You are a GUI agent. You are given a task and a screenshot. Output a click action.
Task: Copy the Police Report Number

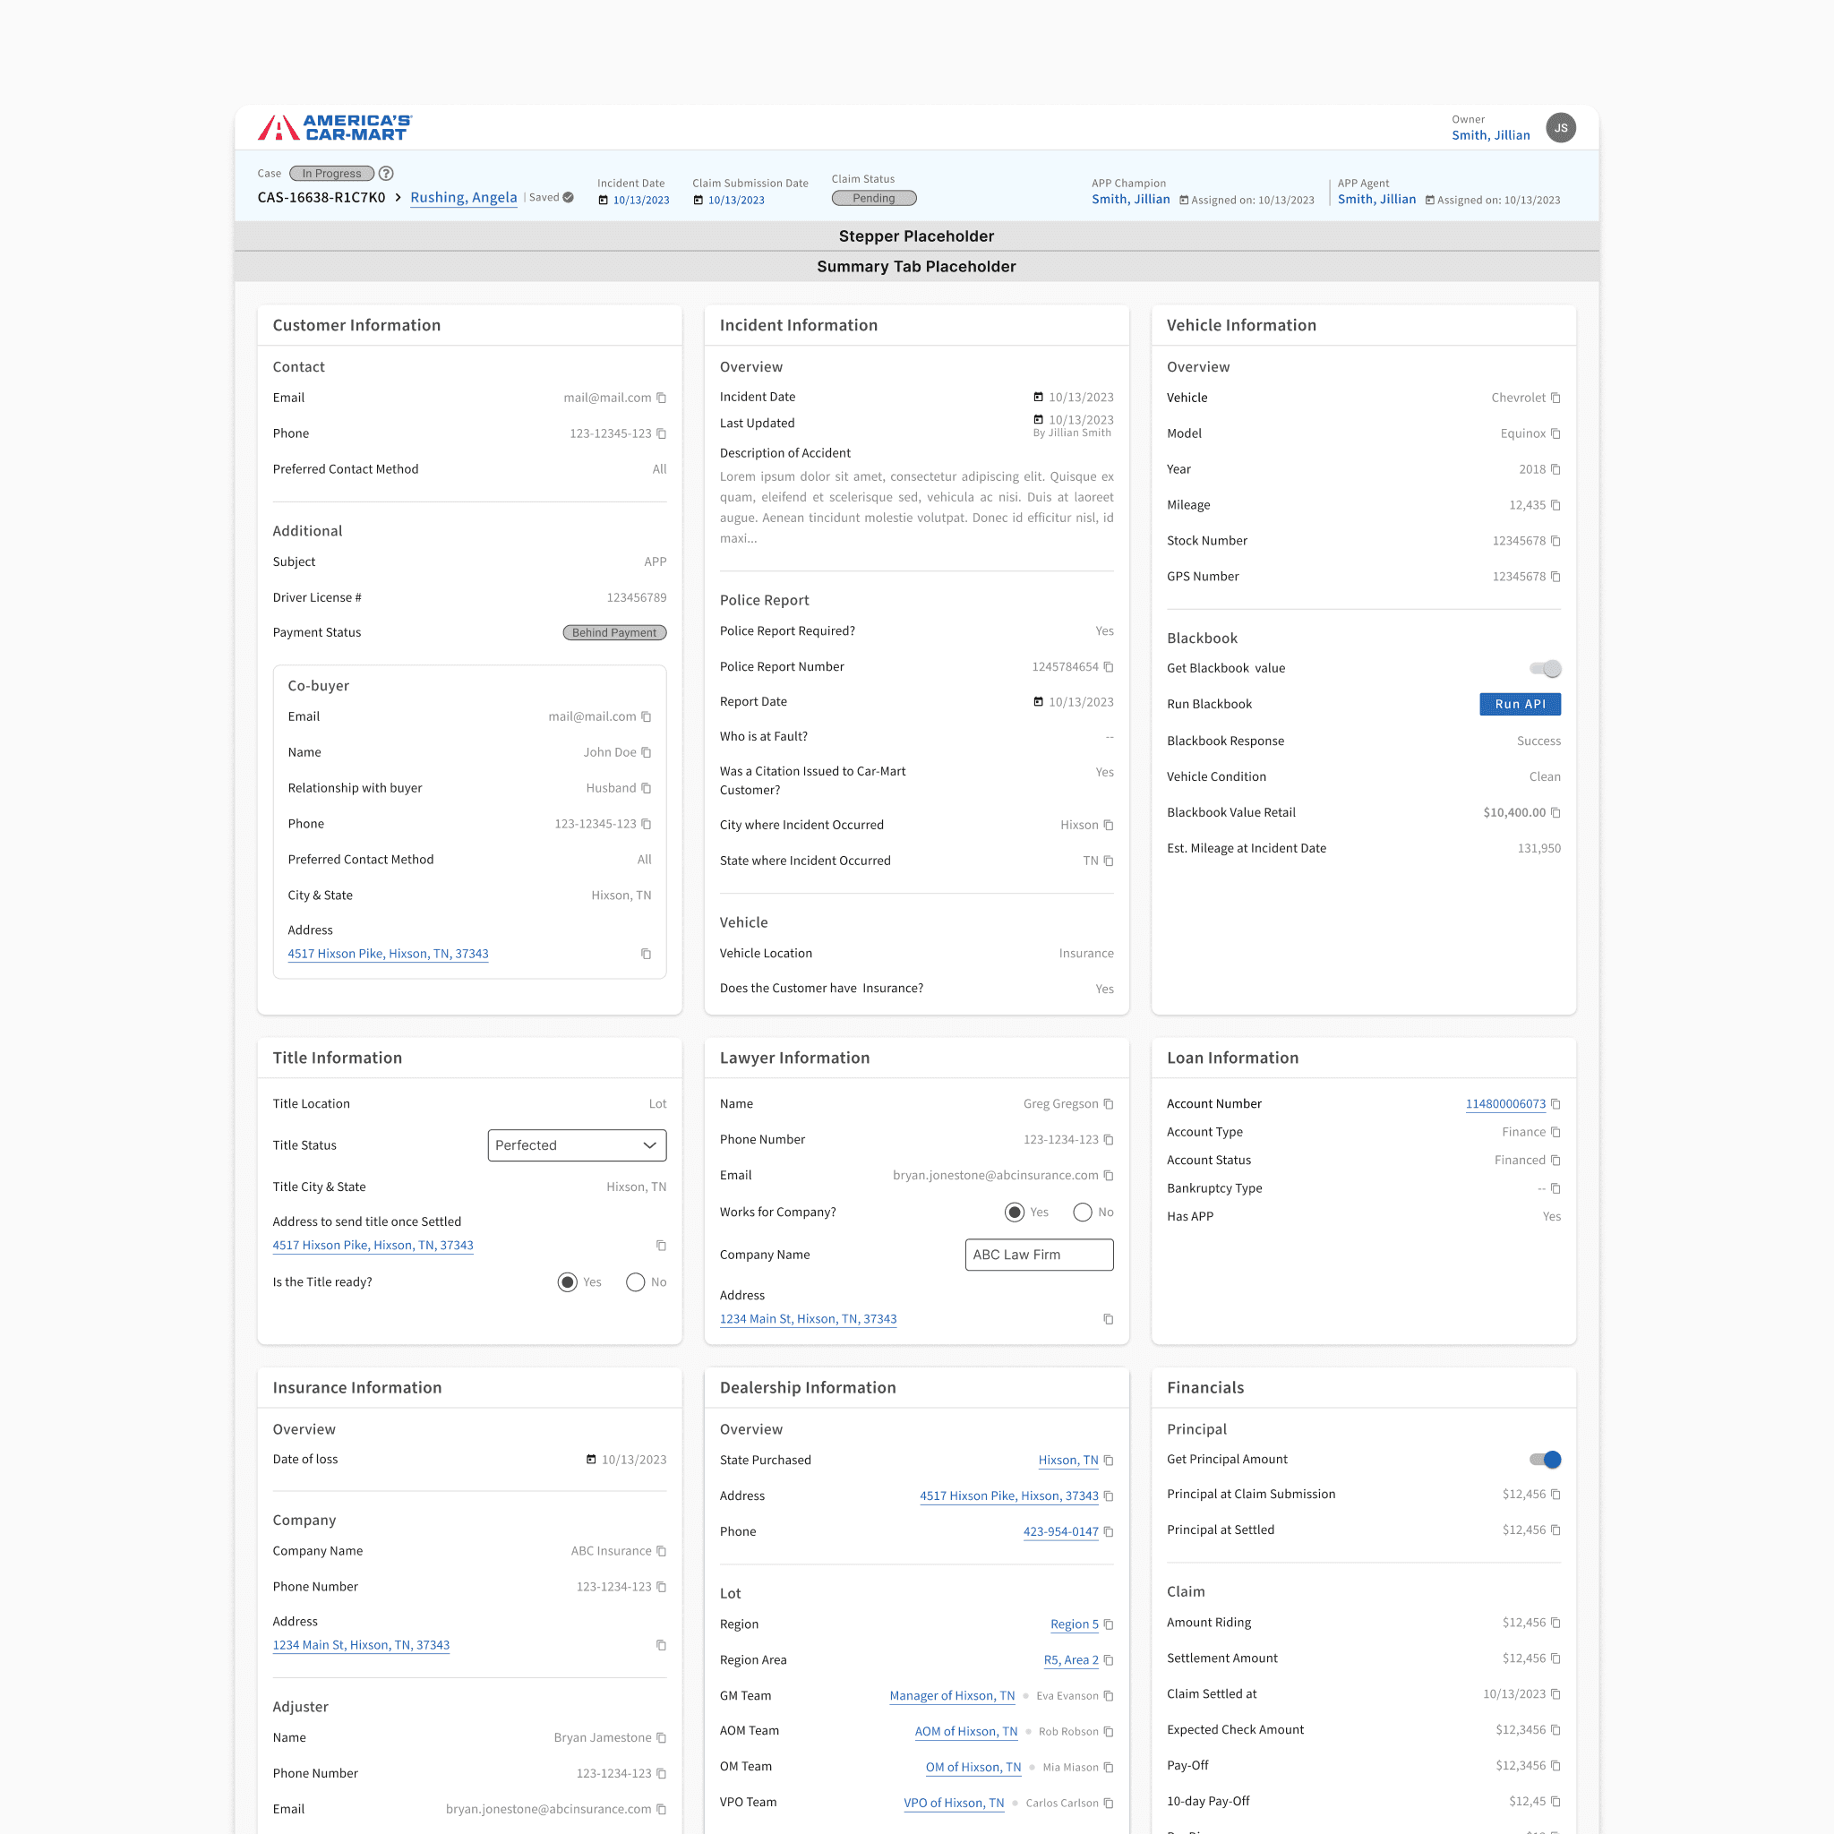point(1108,667)
